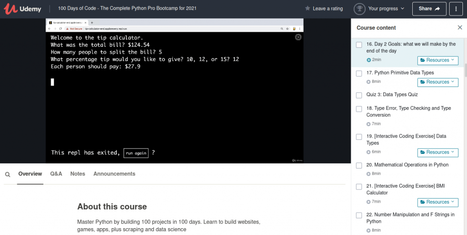This screenshot has width=467, height=235.
Task: Click run again button in video
Action: pyautogui.click(x=136, y=153)
